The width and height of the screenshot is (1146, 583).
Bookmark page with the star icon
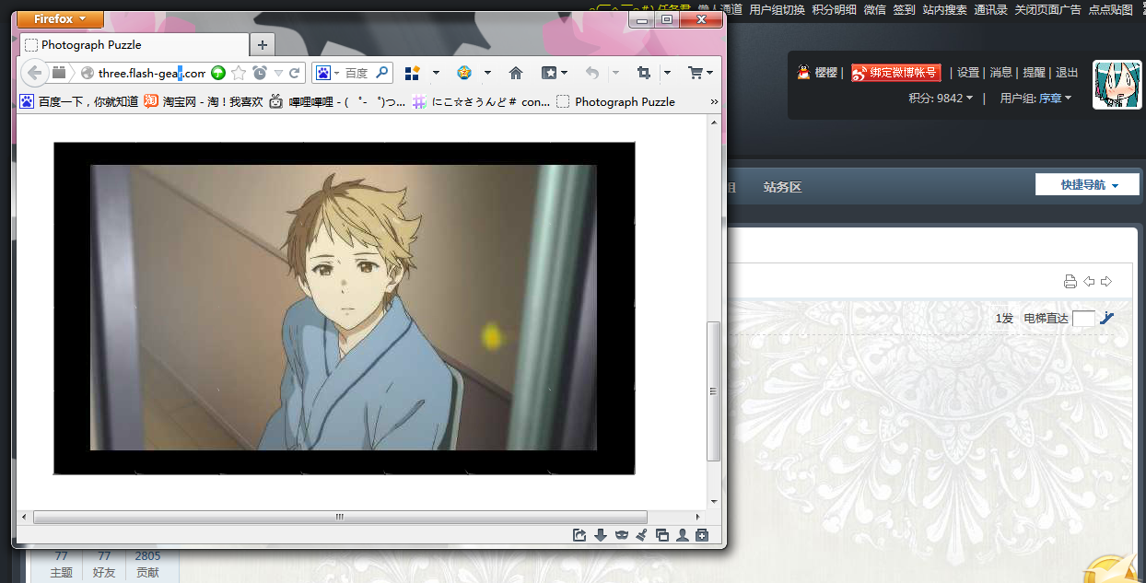point(239,73)
